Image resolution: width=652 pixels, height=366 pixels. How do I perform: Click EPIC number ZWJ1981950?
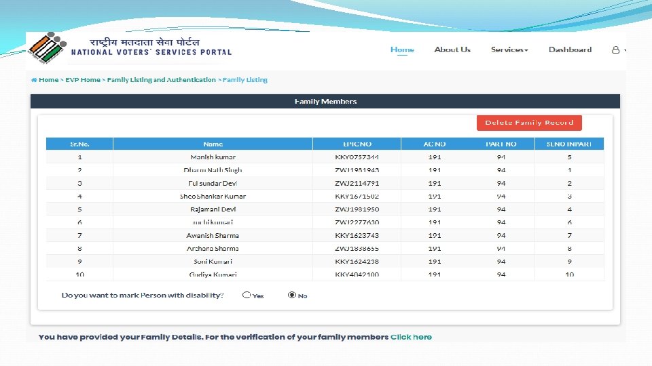coord(357,209)
